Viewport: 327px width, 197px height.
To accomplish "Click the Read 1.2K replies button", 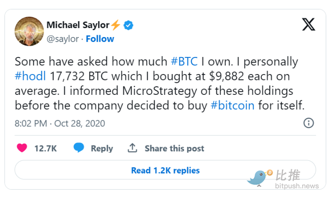I will 165,170.
